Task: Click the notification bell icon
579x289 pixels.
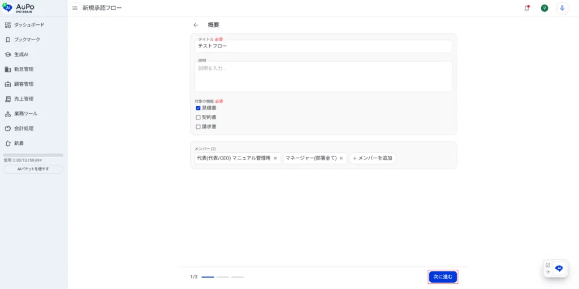Action: coord(526,8)
